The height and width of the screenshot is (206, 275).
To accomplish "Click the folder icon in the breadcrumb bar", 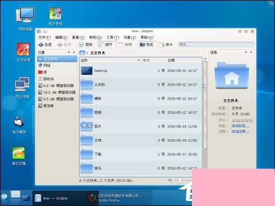I will [x=82, y=53].
